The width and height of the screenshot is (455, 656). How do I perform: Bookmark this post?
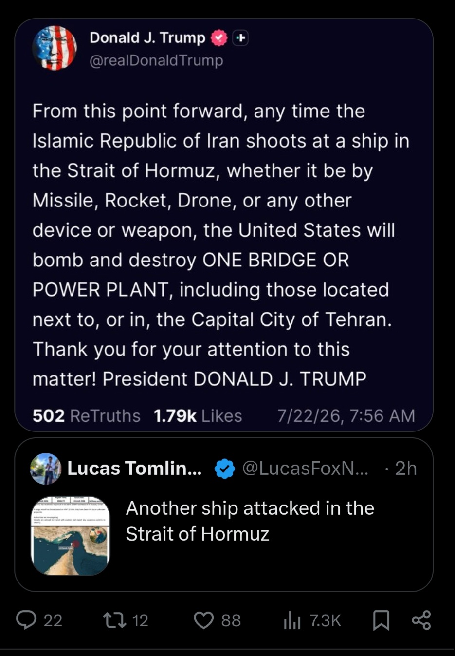point(381,620)
